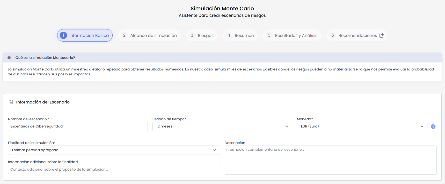Select the Resultados y Análisis step

[x=292, y=35]
